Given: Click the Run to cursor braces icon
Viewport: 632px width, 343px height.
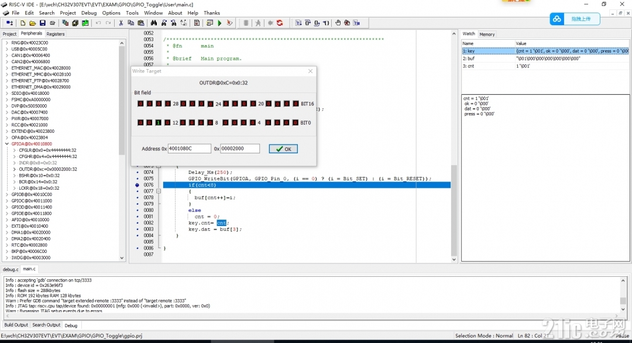Looking at the screenshot, I should (x=326, y=23).
